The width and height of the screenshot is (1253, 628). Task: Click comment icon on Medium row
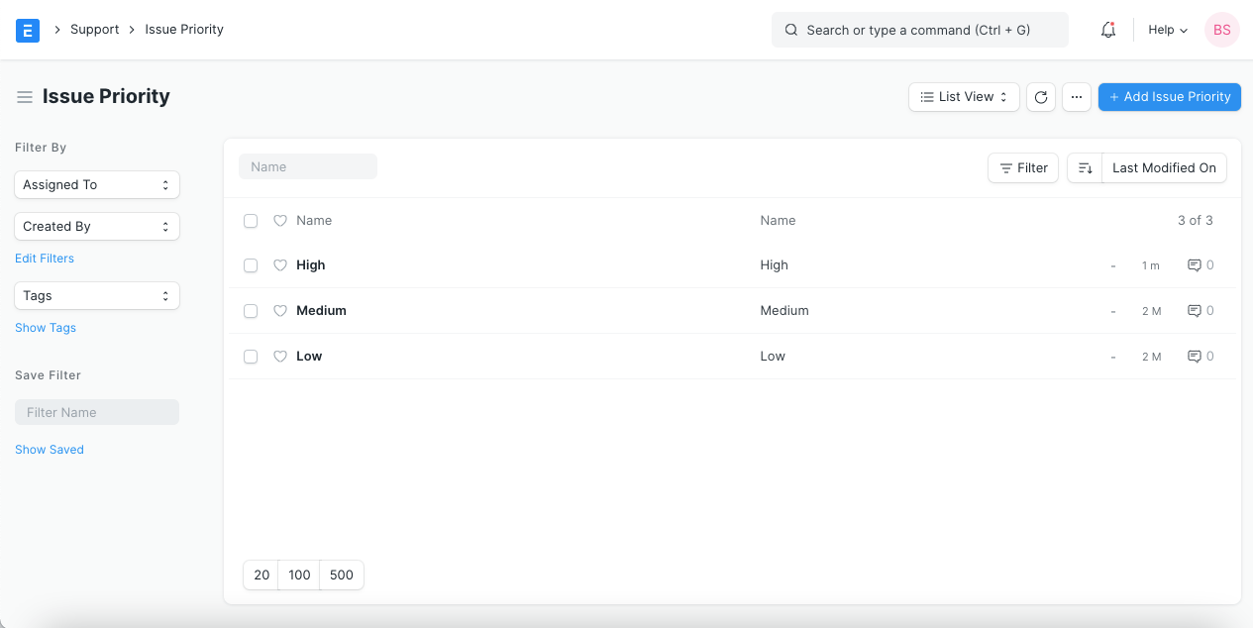pos(1195,311)
